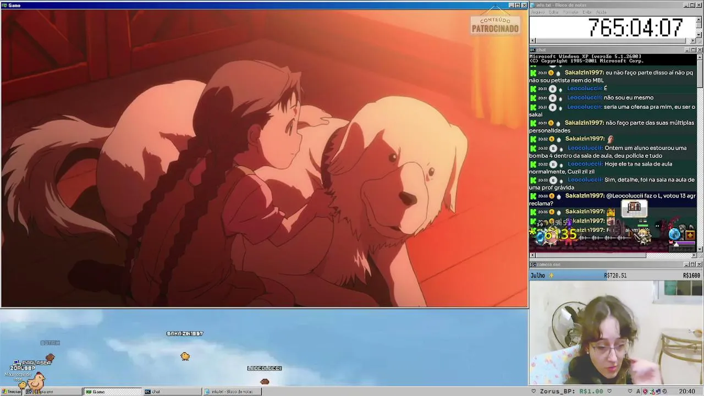Screen dimensions: 704x396
Task: Open the Arquivo menu in Bloco de notas
Action: pos(537,12)
